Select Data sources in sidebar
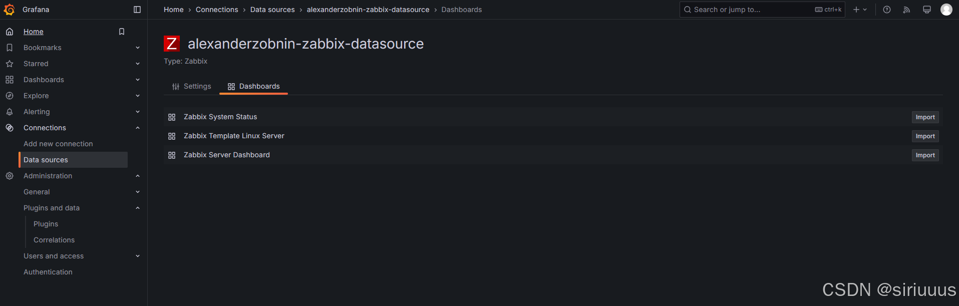Image resolution: width=959 pixels, height=306 pixels. click(x=73, y=160)
